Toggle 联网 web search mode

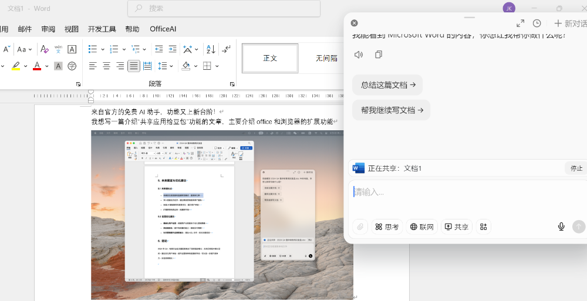pos(422,227)
